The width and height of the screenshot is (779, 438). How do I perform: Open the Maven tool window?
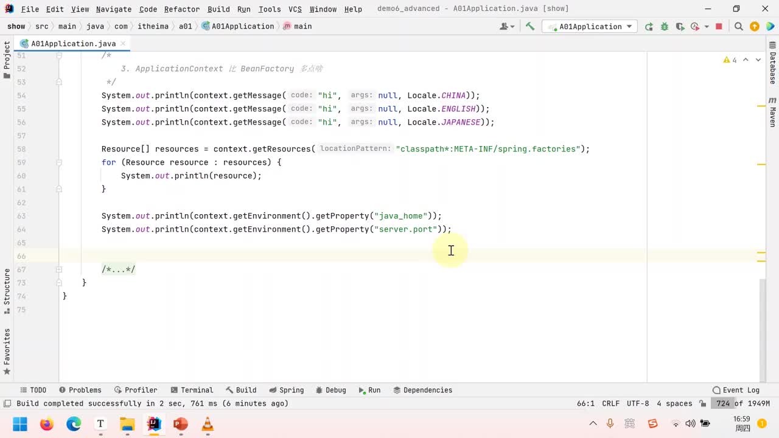[x=772, y=112]
